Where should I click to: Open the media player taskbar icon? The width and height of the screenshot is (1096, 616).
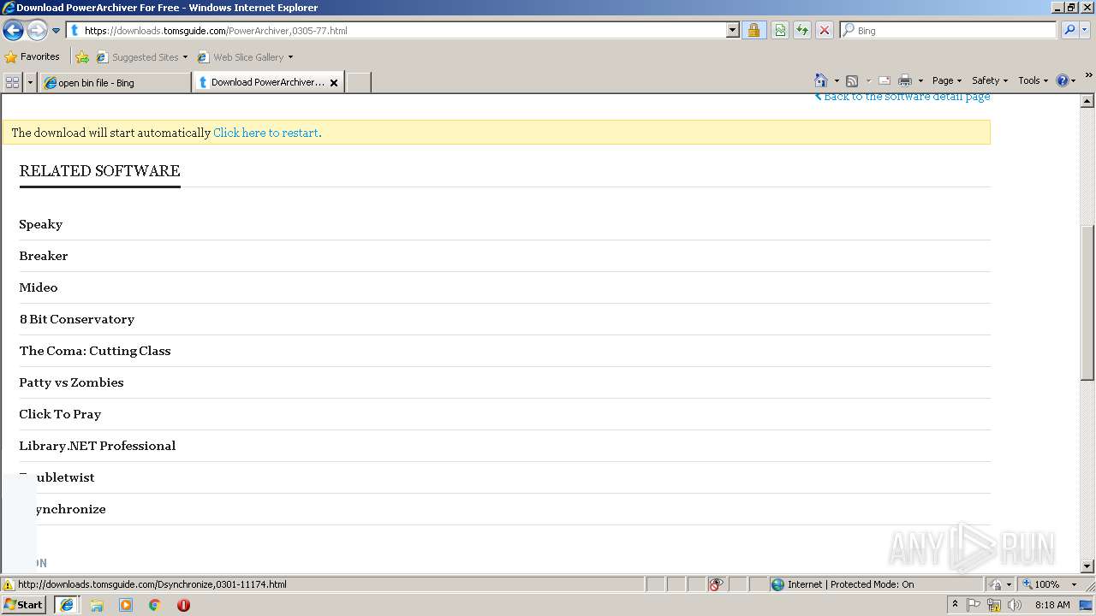126,605
